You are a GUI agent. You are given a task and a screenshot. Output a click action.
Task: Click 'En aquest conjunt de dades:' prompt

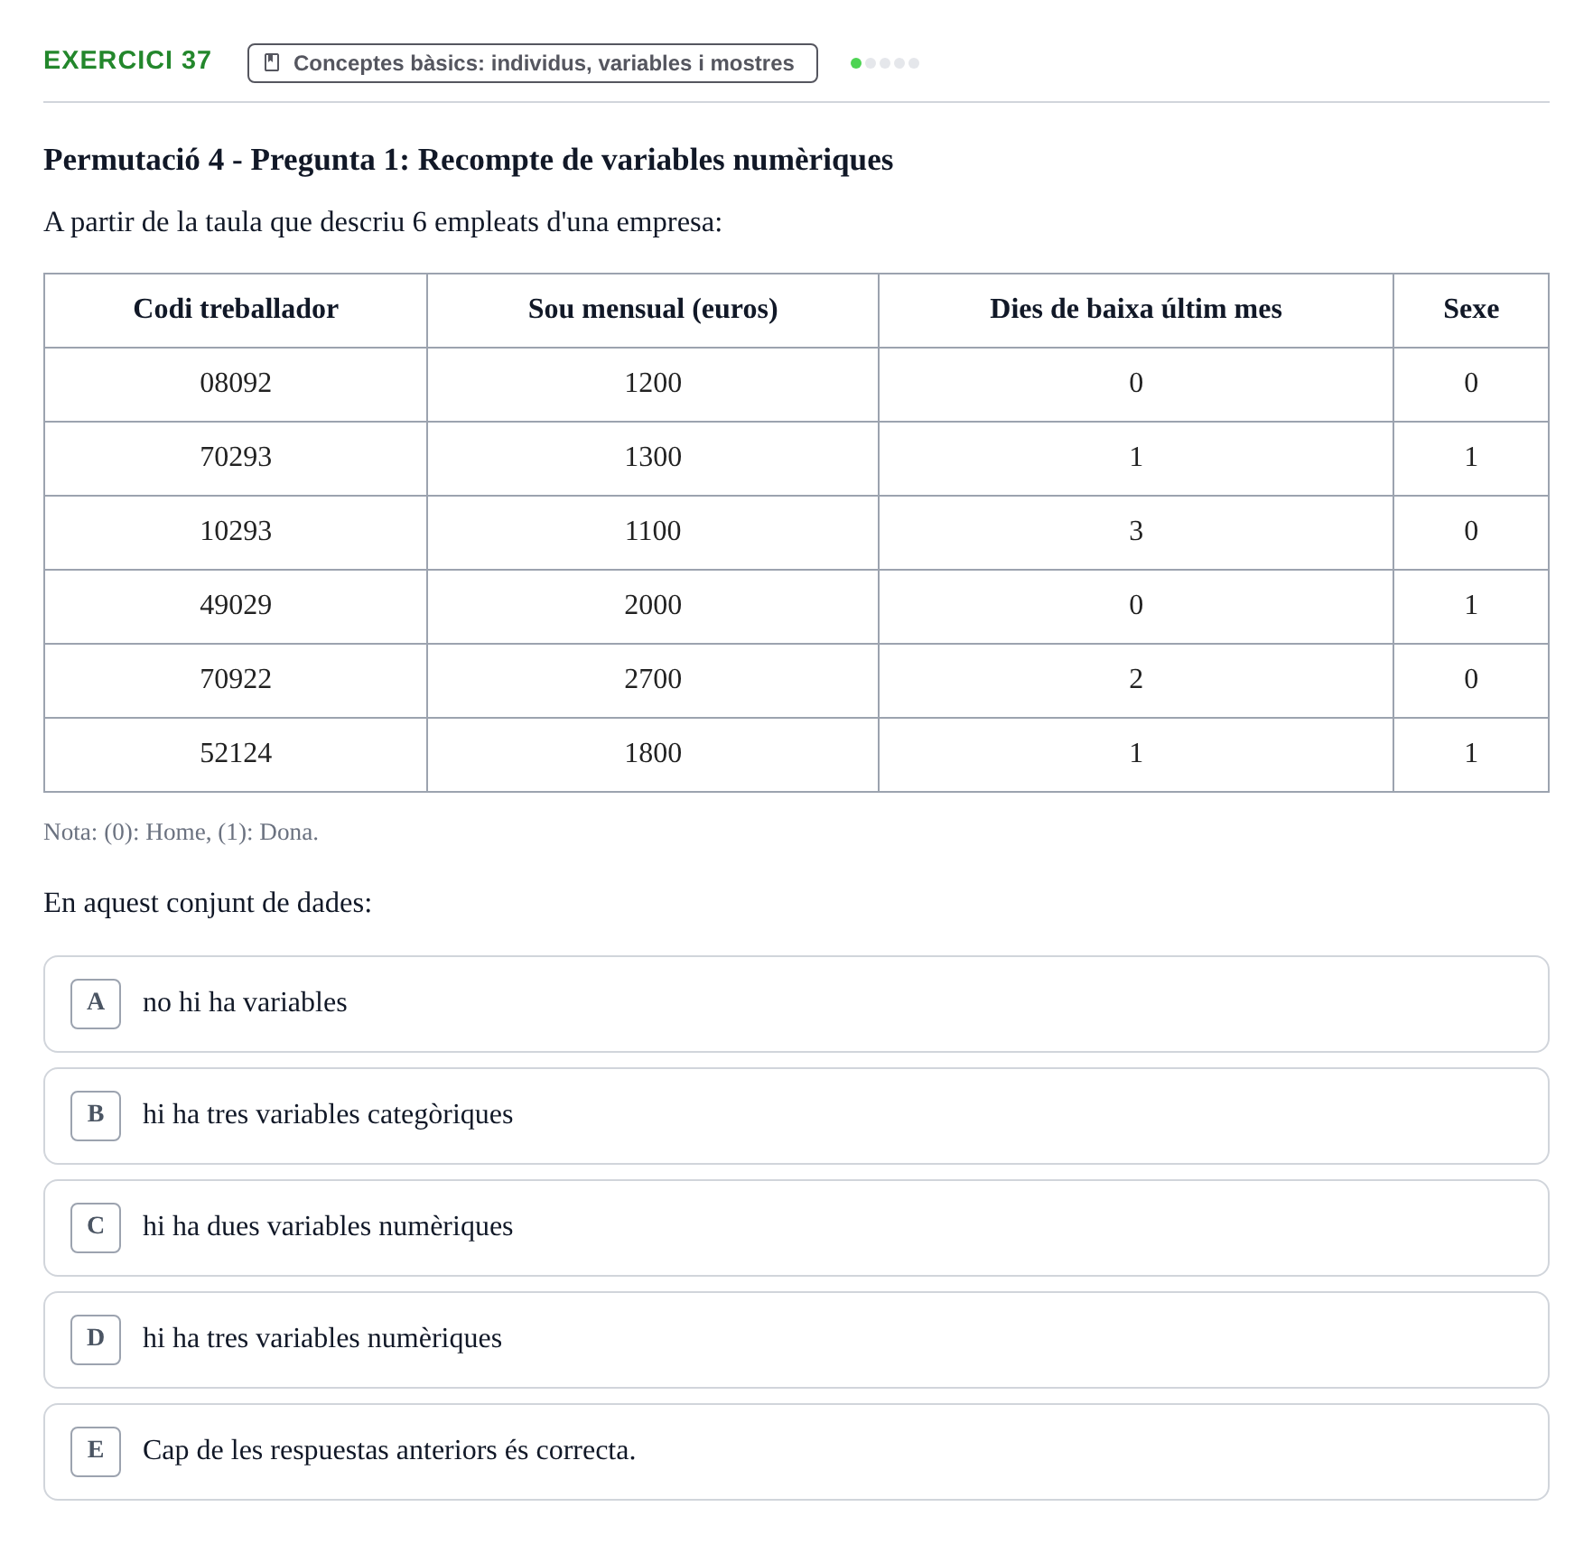(x=208, y=903)
